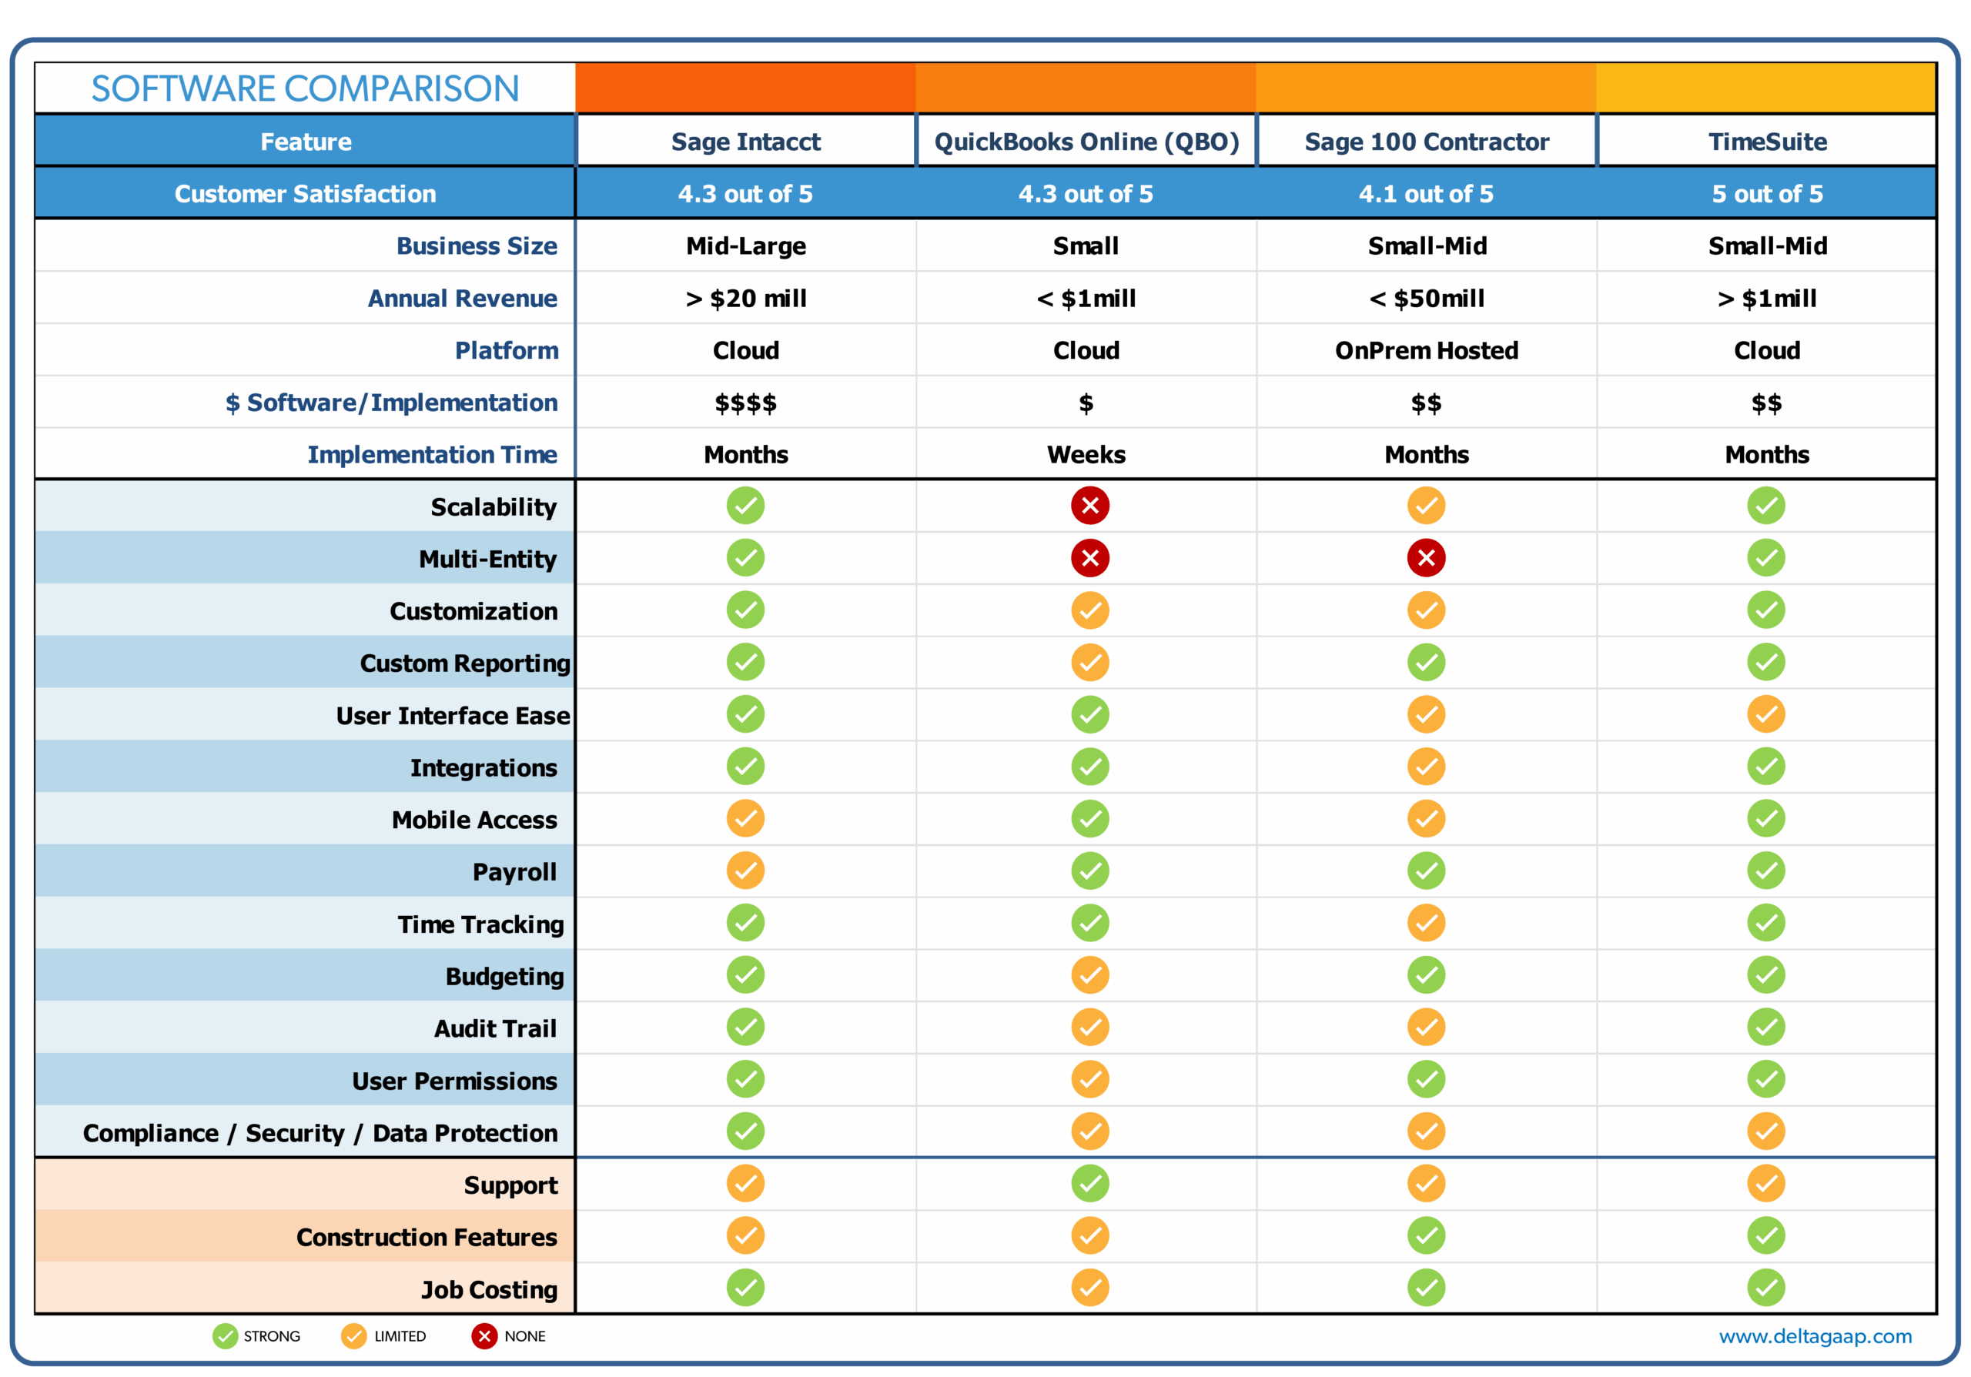The width and height of the screenshot is (1971, 1377).
Task: Click the green STRONG legend icon
Action: [x=225, y=1335]
